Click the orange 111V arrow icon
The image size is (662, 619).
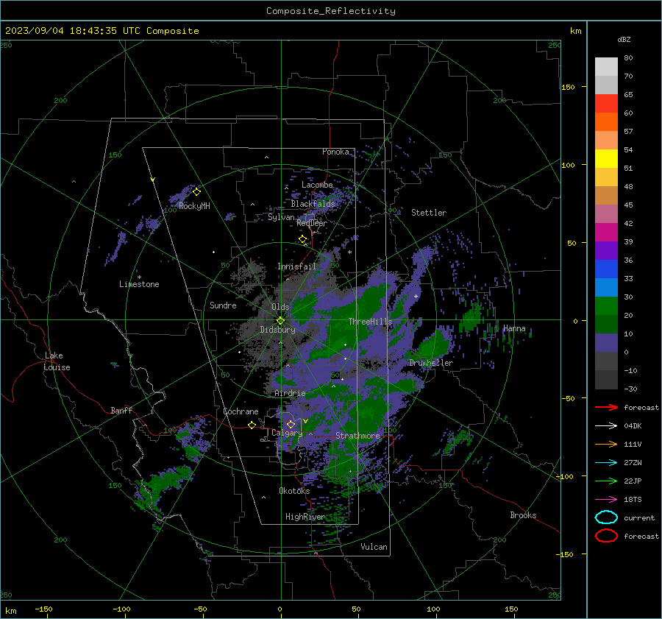point(606,444)
